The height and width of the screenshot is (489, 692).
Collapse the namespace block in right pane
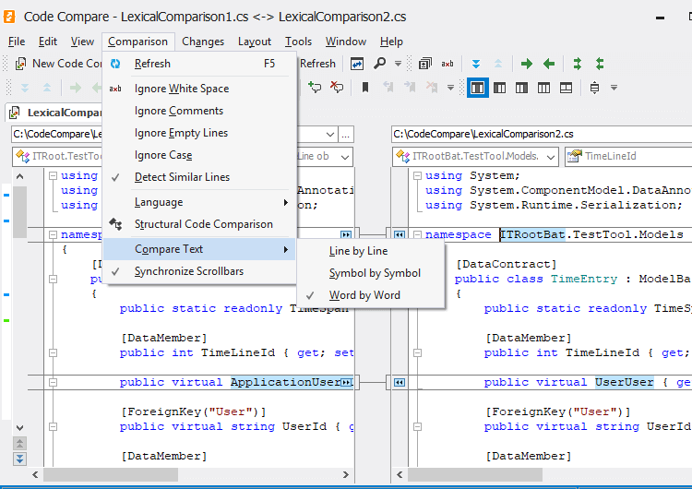point(416,235)
